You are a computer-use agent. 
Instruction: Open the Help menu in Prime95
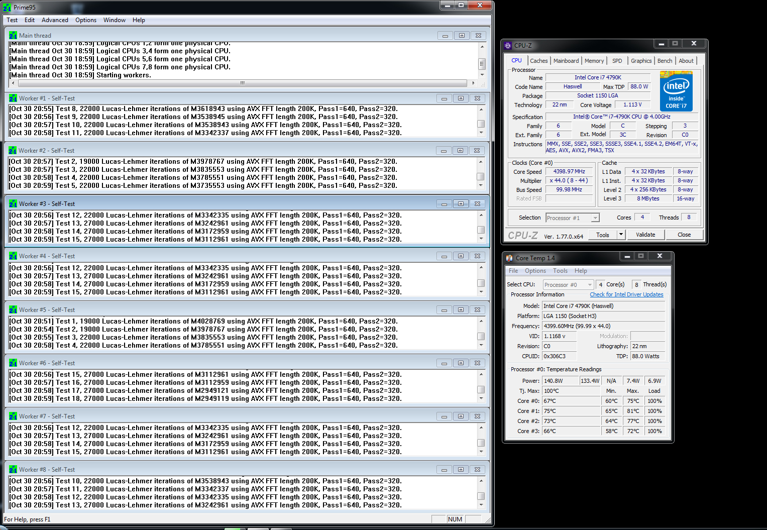coord(139,20)
